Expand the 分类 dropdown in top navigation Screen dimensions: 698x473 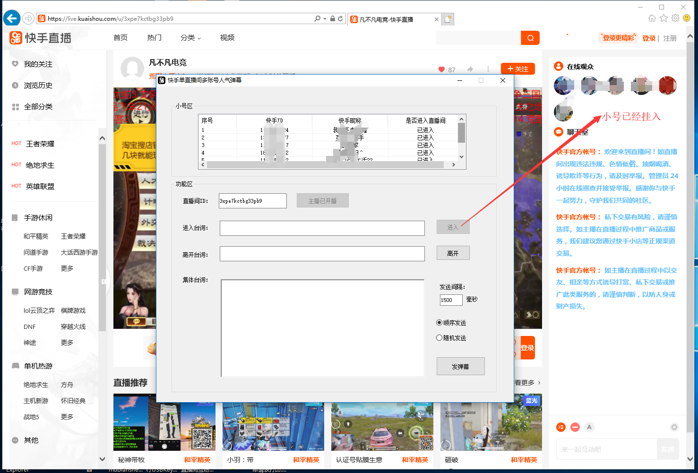coord(190,38)
